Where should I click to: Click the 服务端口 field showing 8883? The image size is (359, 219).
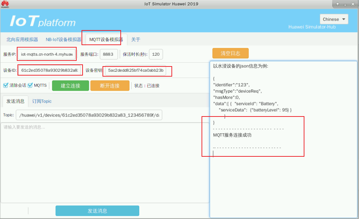(x=109, y=54)
